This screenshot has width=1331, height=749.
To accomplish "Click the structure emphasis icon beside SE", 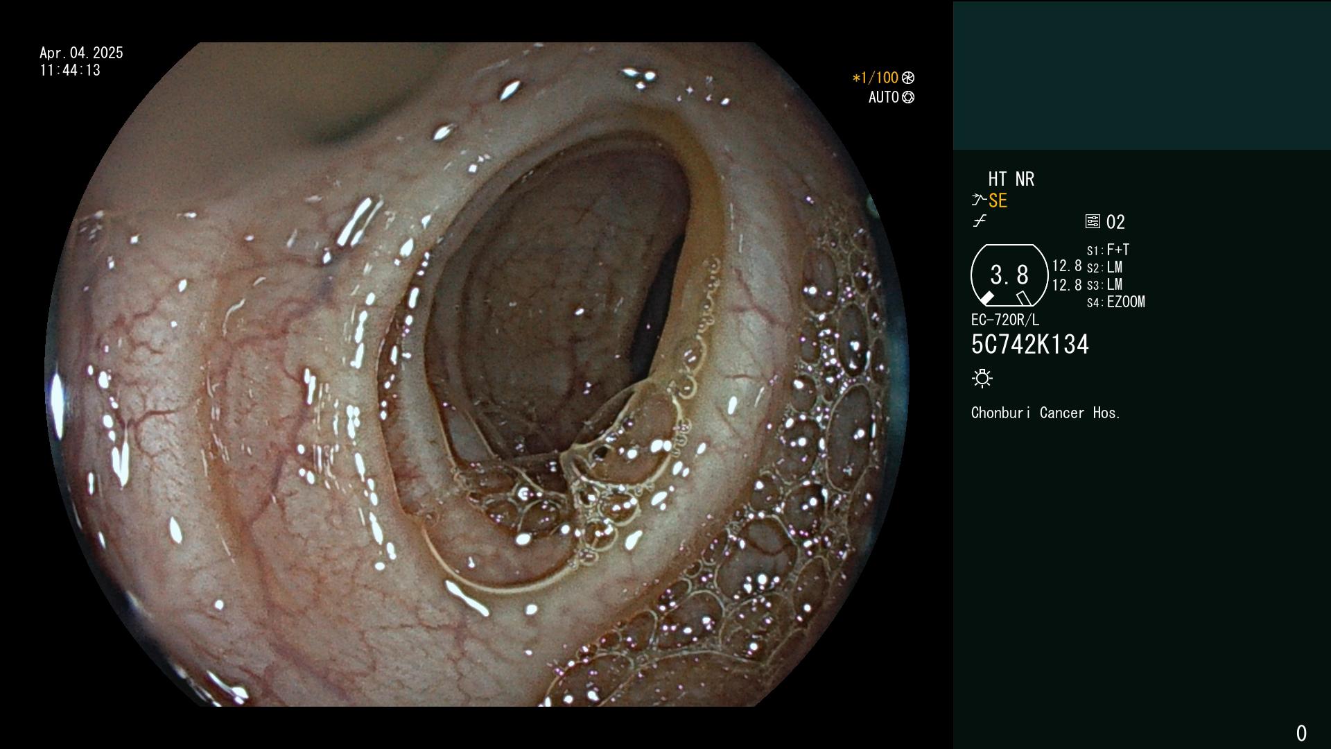I will 979,200.
